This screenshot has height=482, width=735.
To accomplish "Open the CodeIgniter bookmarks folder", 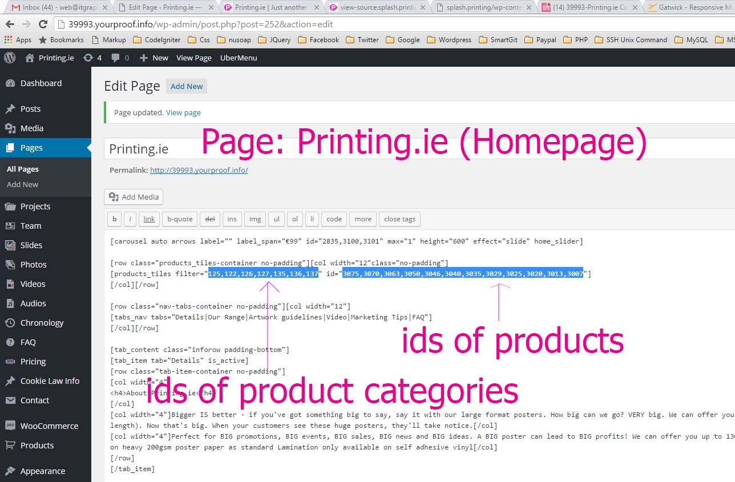I will click(157, 40).
